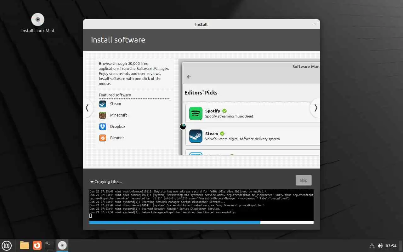Open the Linux Mint start menu
The height and width of the screenshot is (252, 403).
7,245
